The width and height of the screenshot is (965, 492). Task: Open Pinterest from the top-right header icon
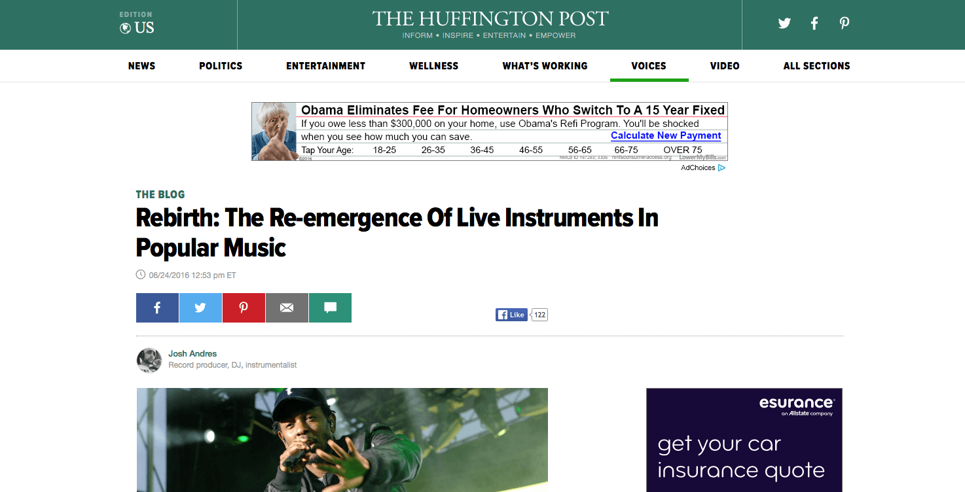844,23
